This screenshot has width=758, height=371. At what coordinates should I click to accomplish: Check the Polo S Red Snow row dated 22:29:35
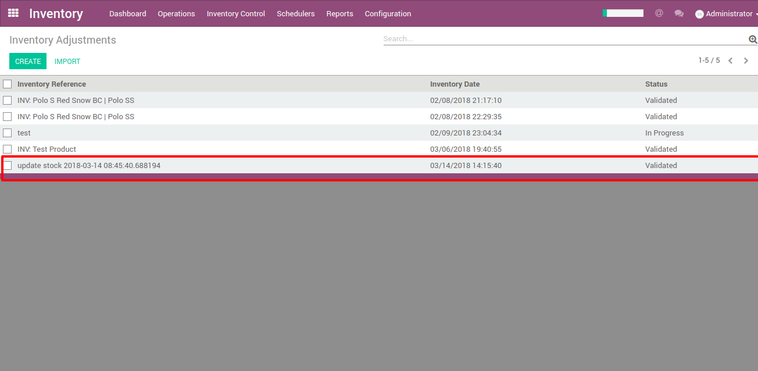(8, 117)
